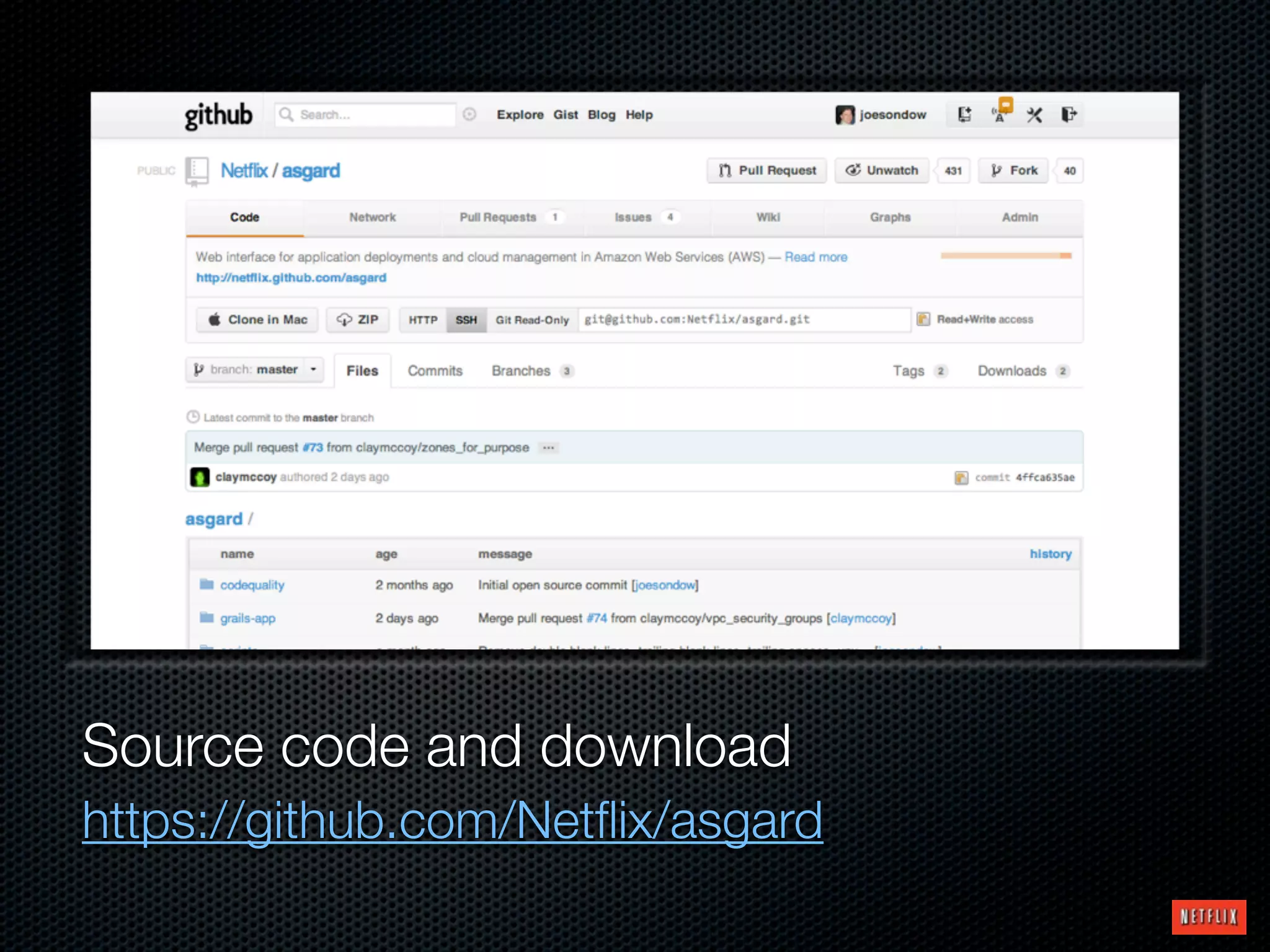Screen dimensions: 1270x952
Task: Open the Branches subtab
Action: coord(533,371)
